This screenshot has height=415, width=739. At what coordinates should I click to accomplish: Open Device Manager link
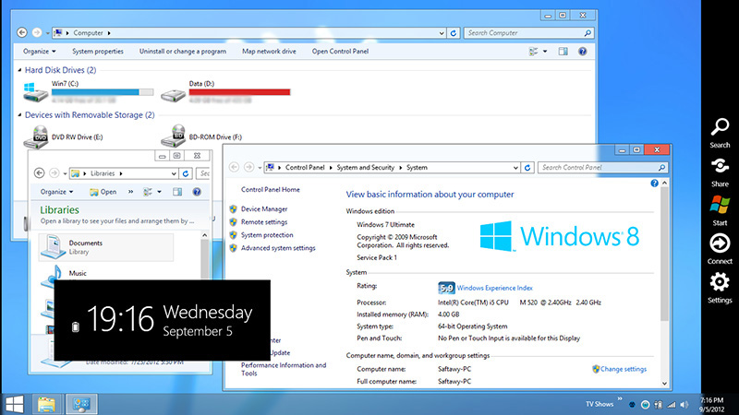pos(264,209)
